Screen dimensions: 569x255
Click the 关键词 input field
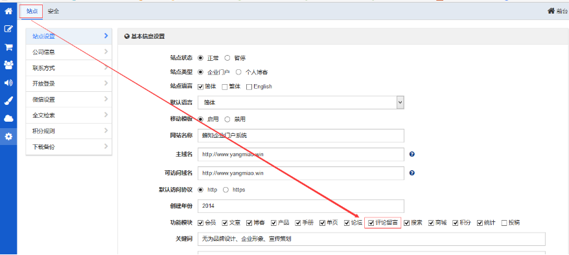point(371,239)
